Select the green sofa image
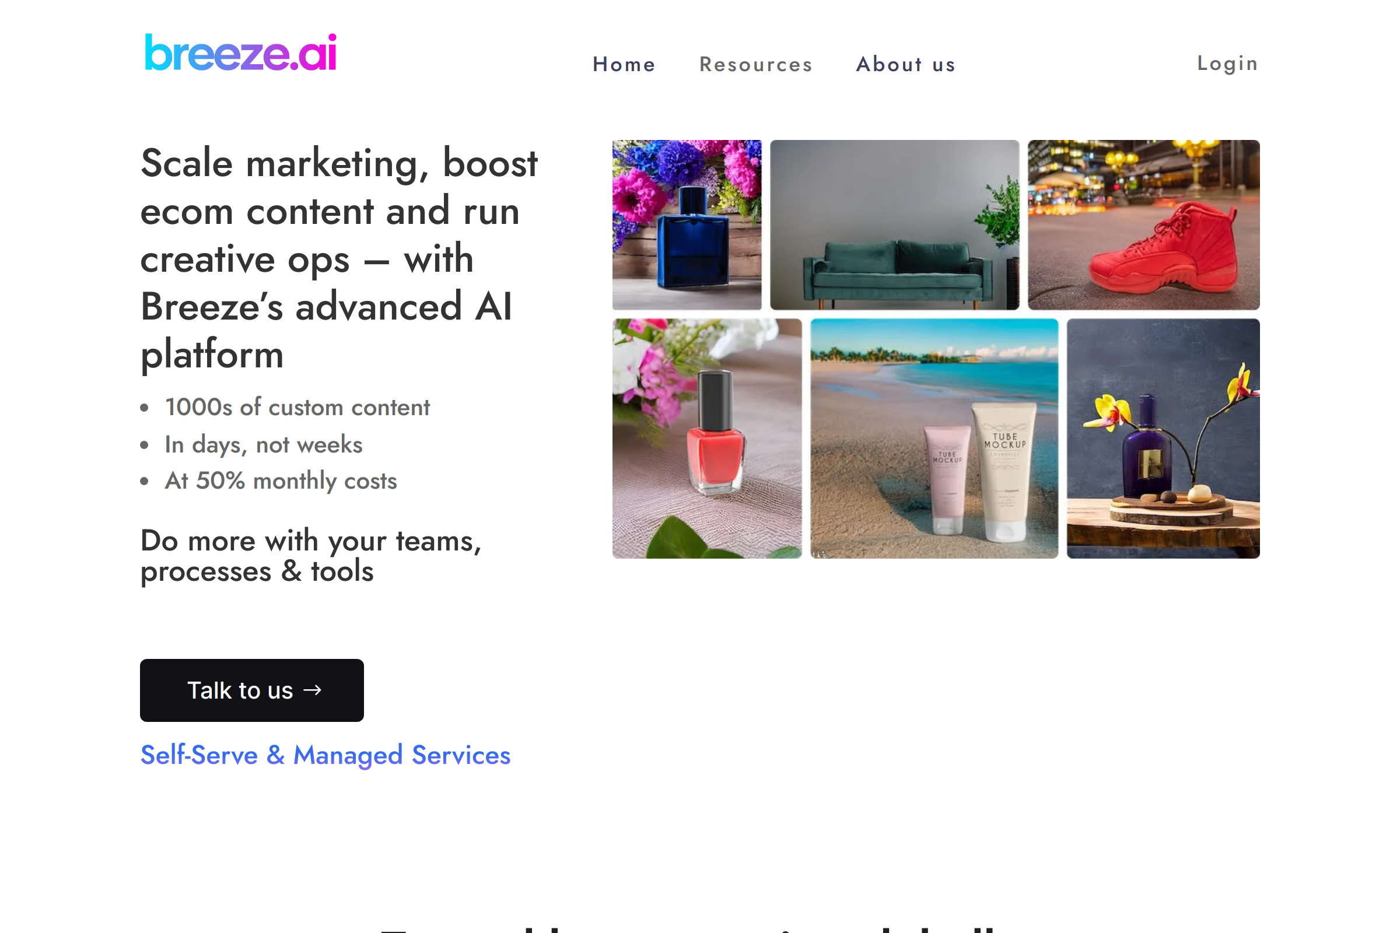Viewport: 1400px width, 933px height. pyautogui.click(x=895, y=225)
